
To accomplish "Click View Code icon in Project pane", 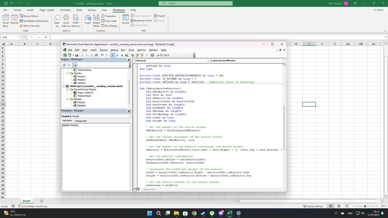I will [64, 65].
